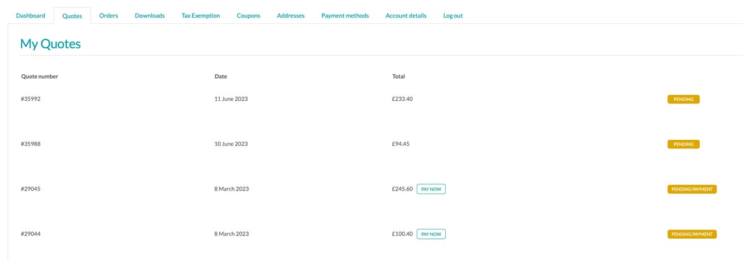This screenshot has height=261, width=743.
Task: Open quote number #35992
Action: [31, 99]
